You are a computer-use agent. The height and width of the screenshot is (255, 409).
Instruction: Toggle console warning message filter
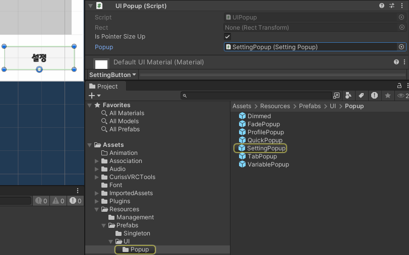point(59,201)
